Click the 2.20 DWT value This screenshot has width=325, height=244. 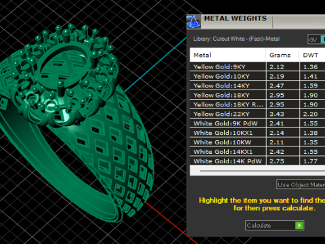pyautogui.click(x=310, y=114)
